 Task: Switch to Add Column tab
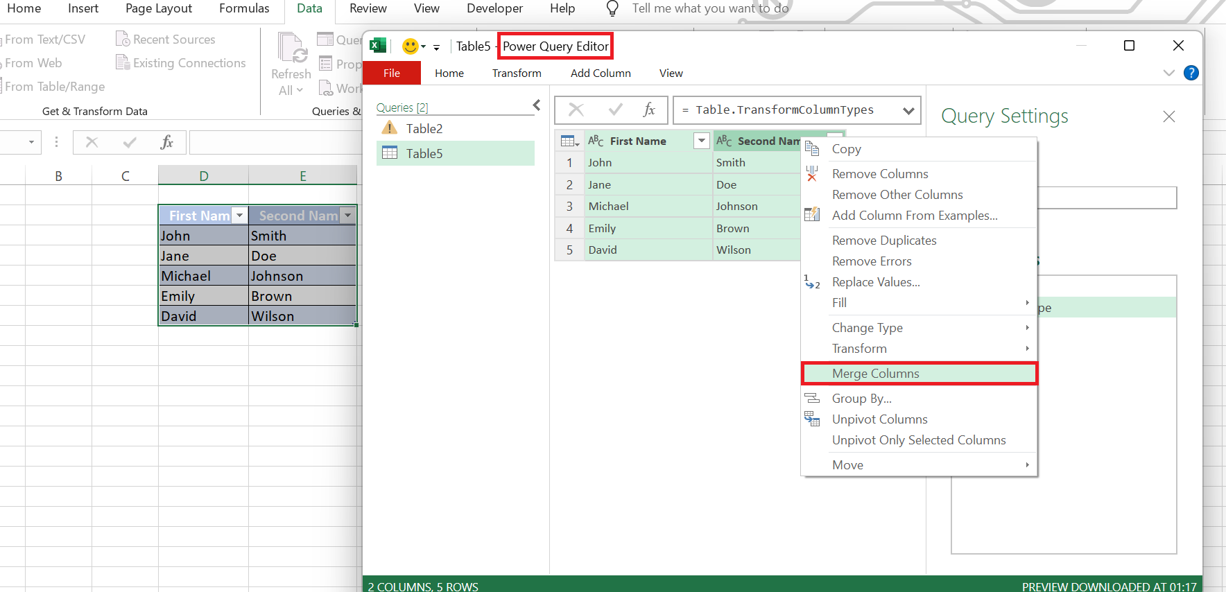[601, 73]
